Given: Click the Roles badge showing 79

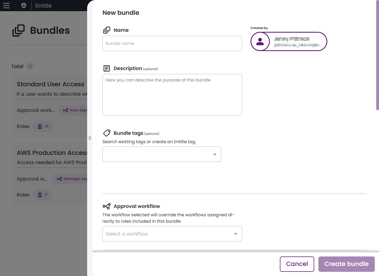Looking at the screenshot, I should [43, 126].
